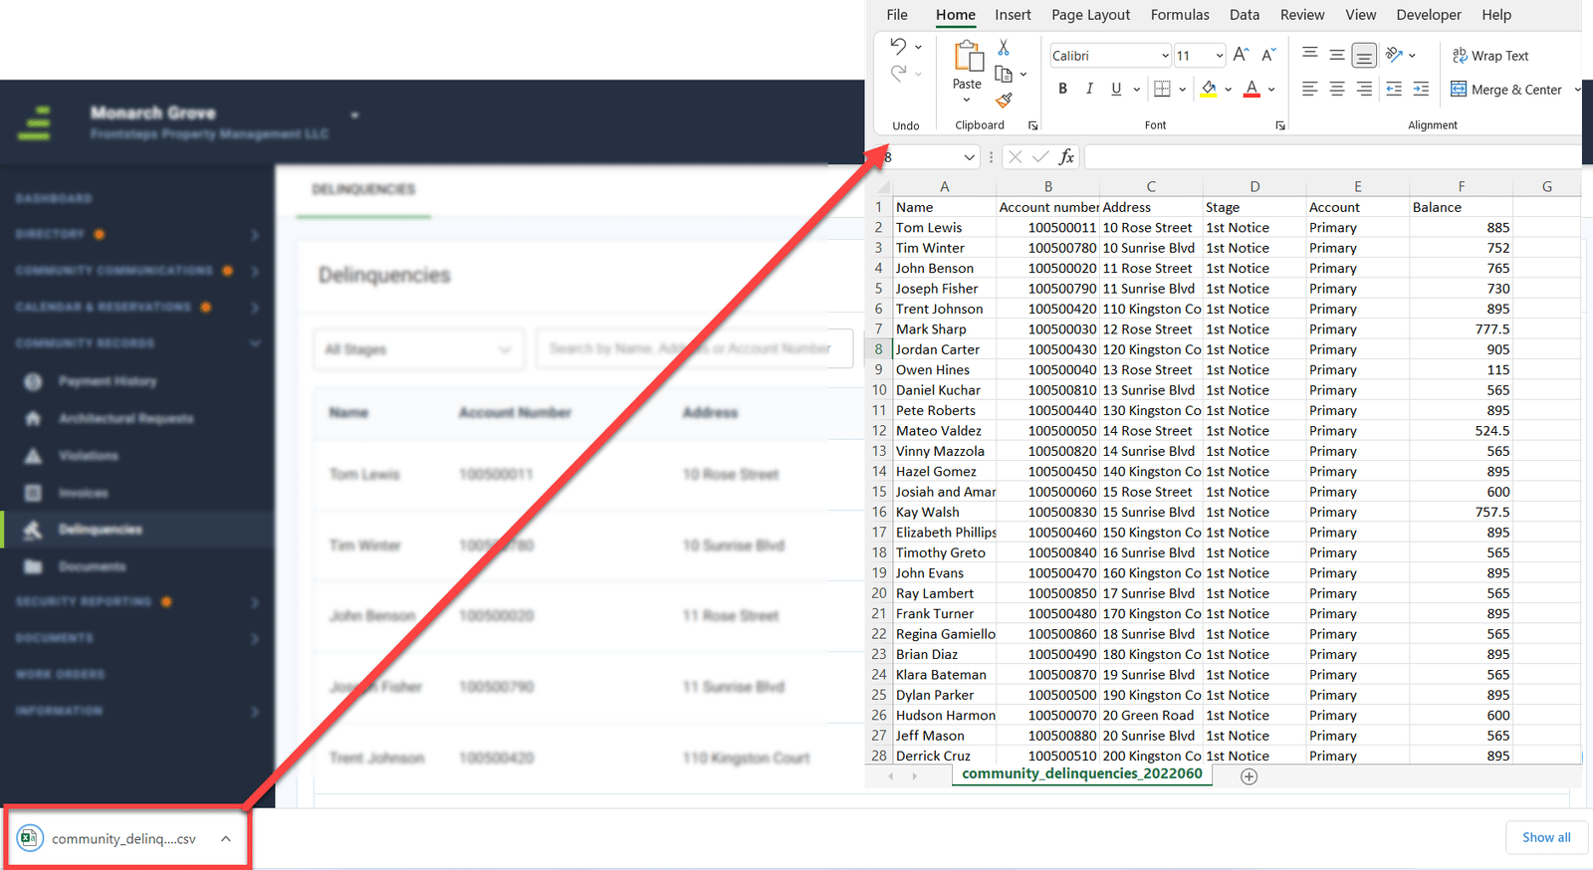Viewport: 1593px width, 870px height.
Task: Click the search by name or account field
Action: tap(694, 348)
